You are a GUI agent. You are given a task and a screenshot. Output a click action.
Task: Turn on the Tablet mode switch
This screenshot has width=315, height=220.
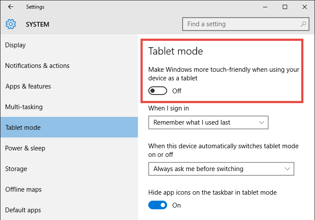tap(158, 91)
